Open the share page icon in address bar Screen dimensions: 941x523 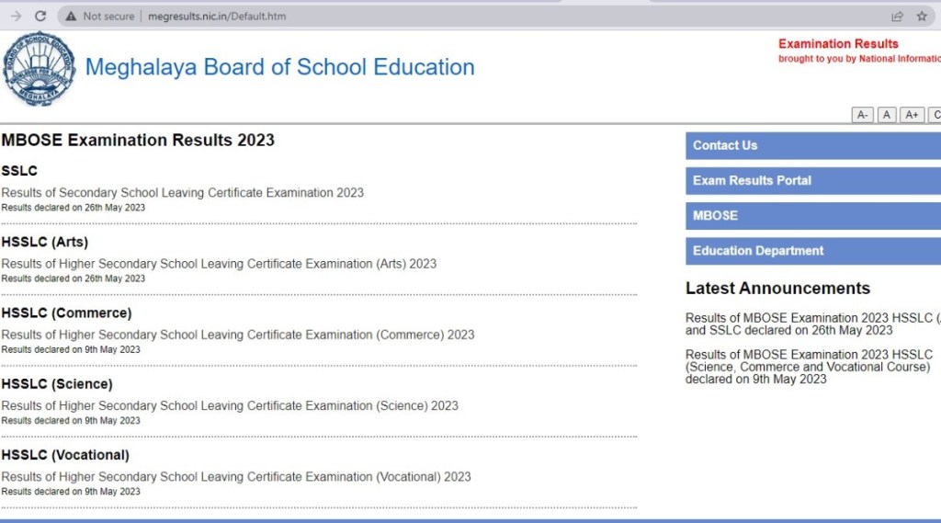pos(897,17)
